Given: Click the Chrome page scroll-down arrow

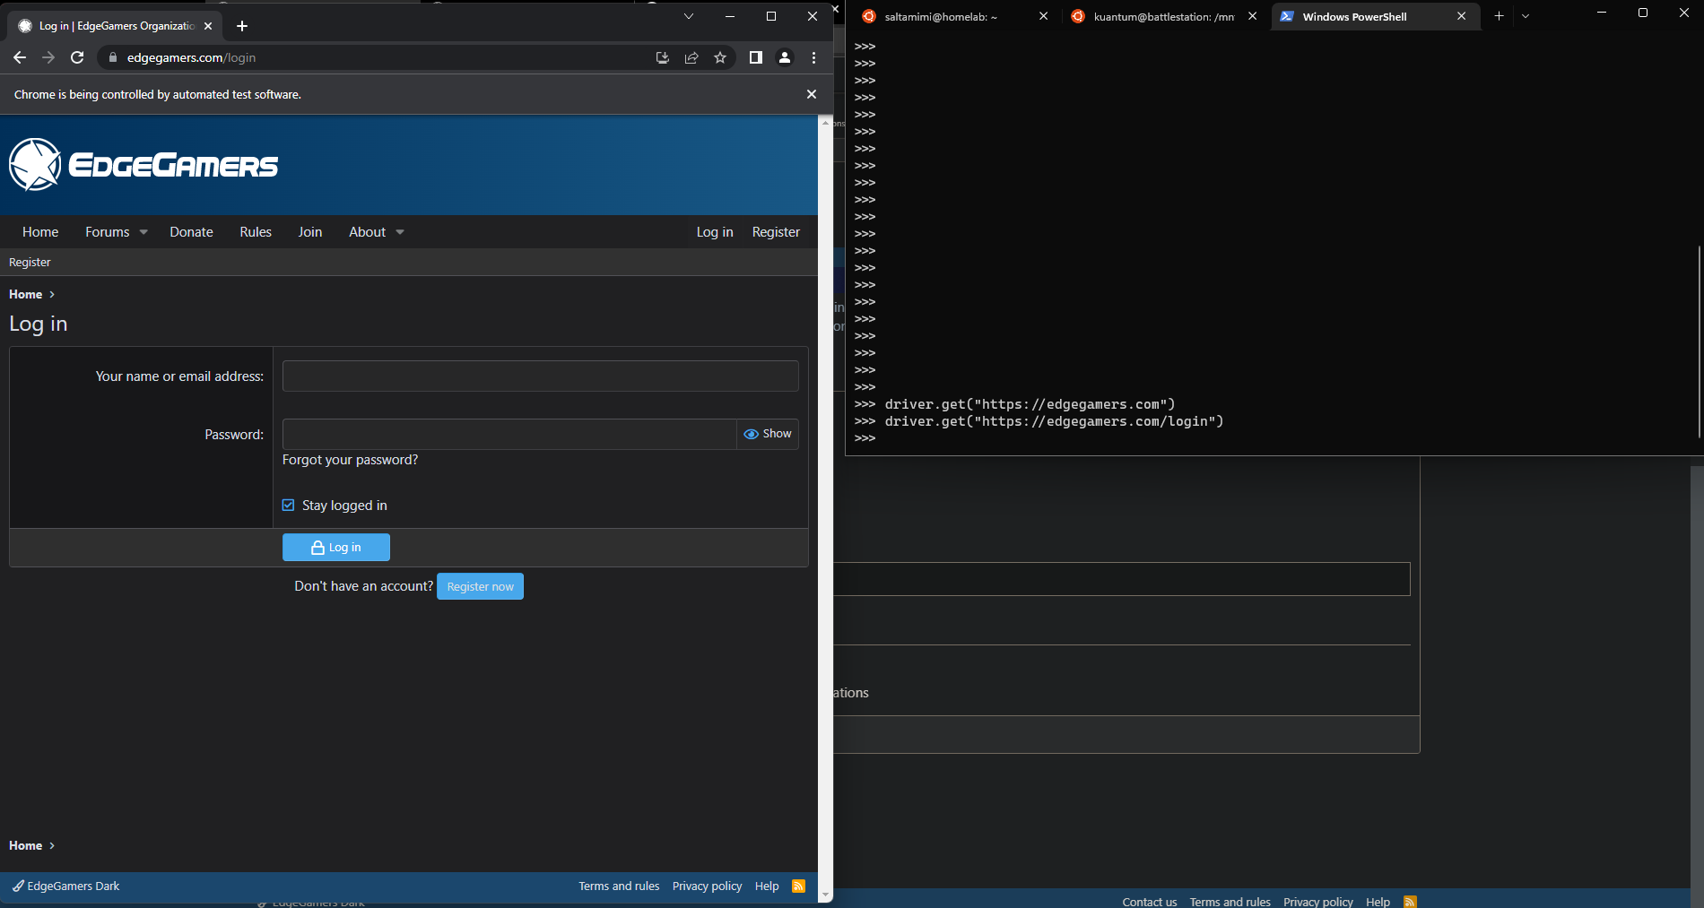Looking at the screenshot, I should [x=825, y=895].
